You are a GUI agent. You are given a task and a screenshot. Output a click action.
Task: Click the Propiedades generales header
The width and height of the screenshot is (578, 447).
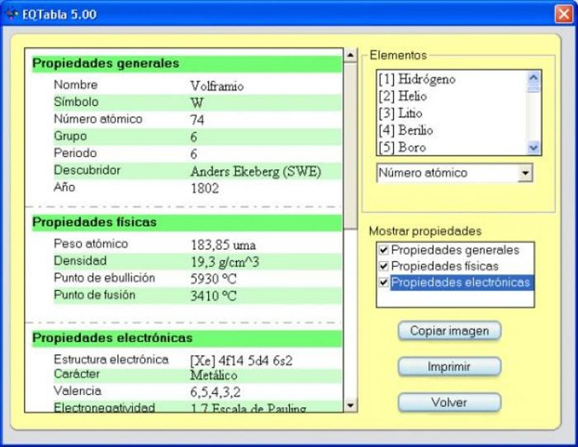187,64
